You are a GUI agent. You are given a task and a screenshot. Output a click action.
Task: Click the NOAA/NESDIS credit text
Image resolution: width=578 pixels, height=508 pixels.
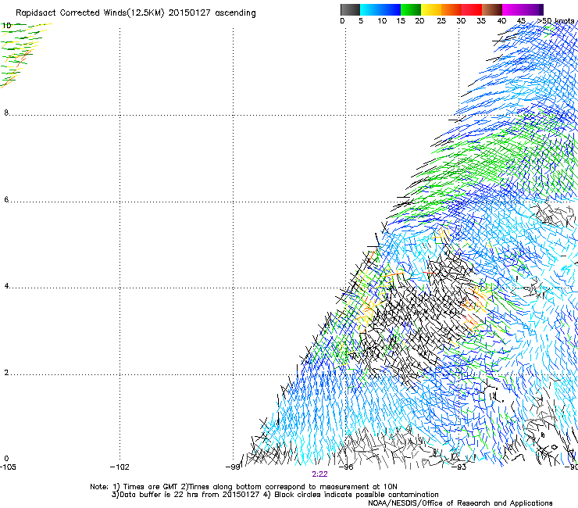[460, 503]
